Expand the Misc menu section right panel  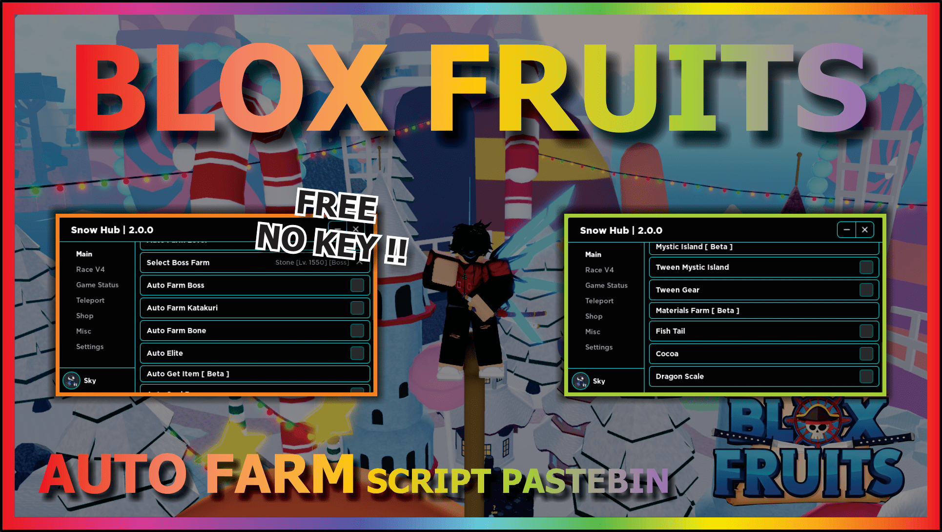pos(592,331)
